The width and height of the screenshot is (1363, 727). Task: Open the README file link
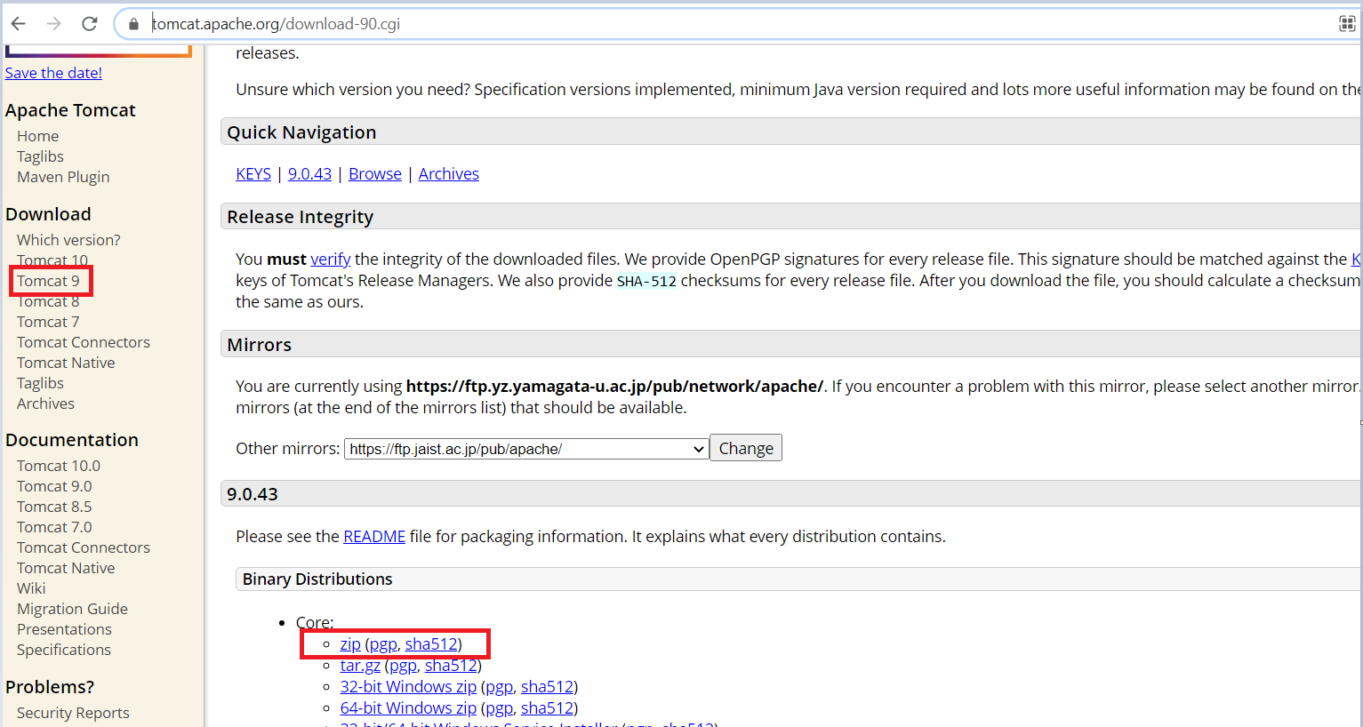click(x=374, y=537)
